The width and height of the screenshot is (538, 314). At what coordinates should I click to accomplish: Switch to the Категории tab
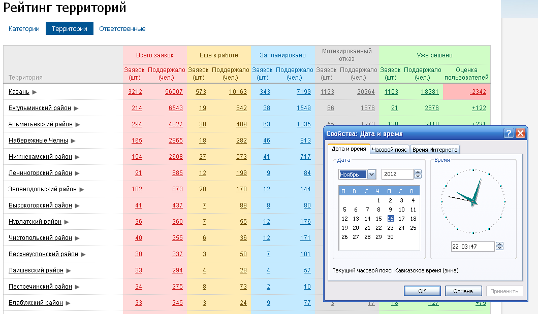pyautogui.click(x=24, y=29)
